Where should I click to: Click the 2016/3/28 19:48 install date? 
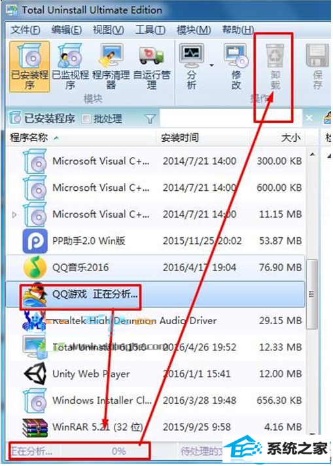tap(200, 401)
